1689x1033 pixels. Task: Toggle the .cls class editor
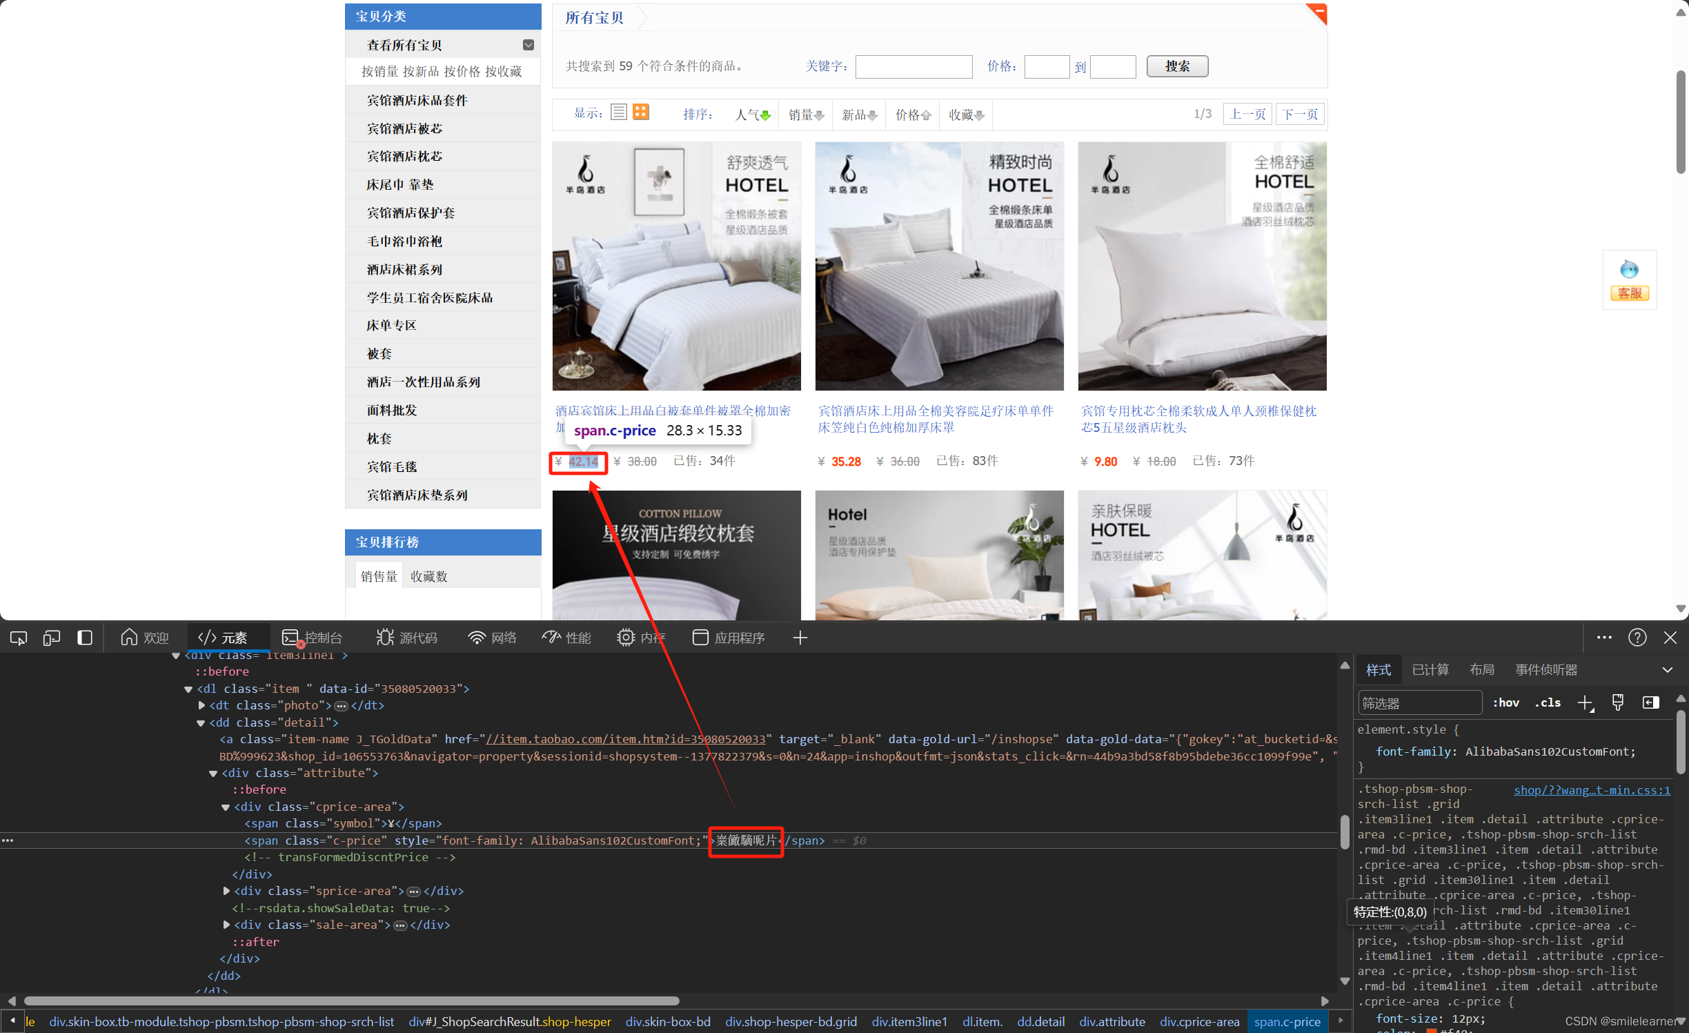(1548, 702)
